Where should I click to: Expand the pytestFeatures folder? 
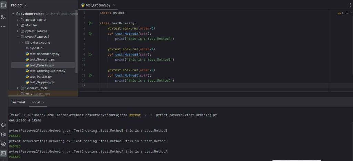pyautogui.click(x=17, y=31)
